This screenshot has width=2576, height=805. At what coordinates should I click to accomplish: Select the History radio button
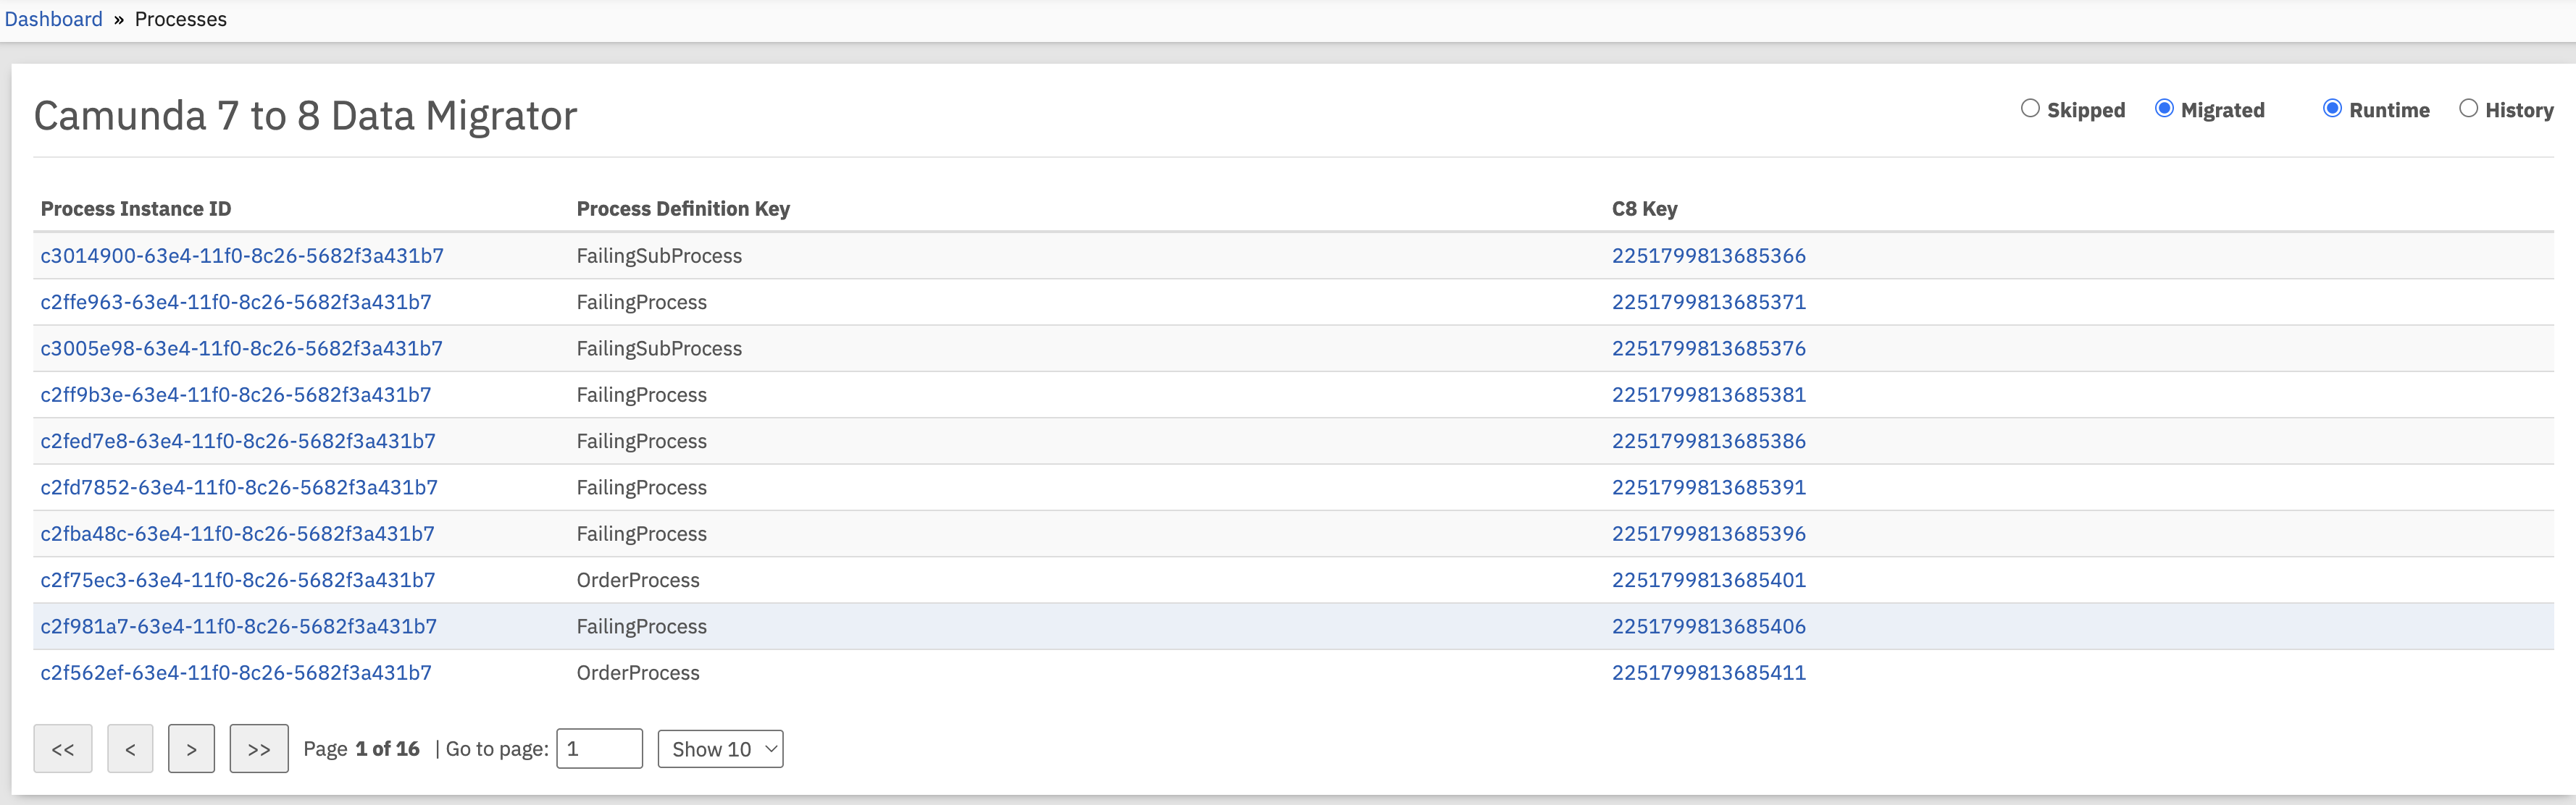coord(2468,109)
